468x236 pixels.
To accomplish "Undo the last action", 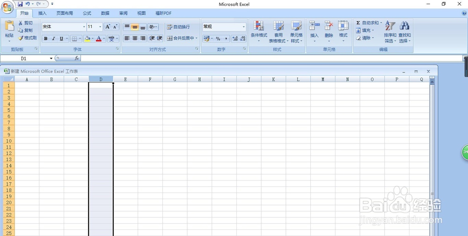I will 28,4.
